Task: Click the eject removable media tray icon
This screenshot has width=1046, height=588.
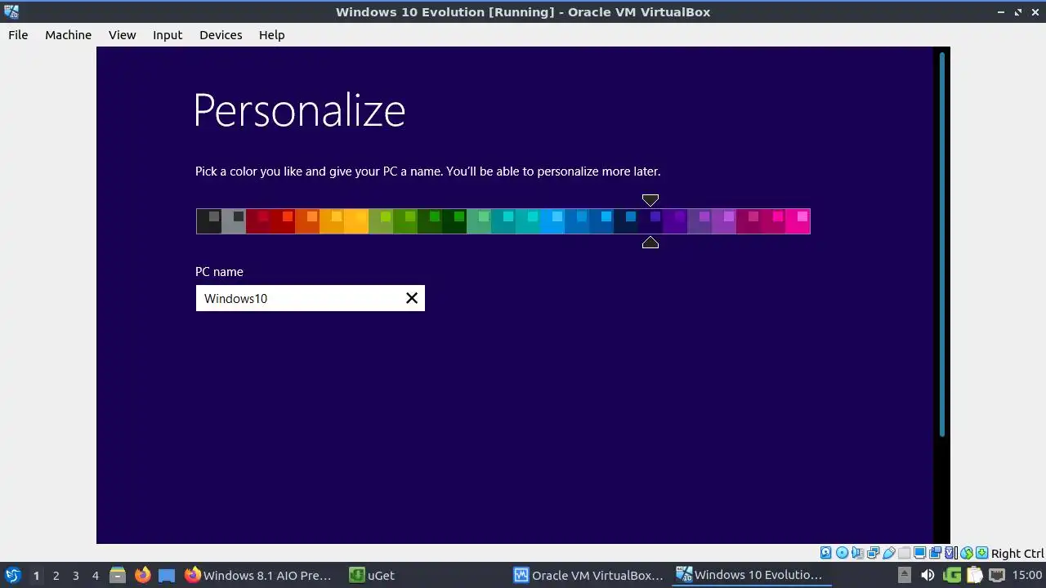Action: point(904,575)
